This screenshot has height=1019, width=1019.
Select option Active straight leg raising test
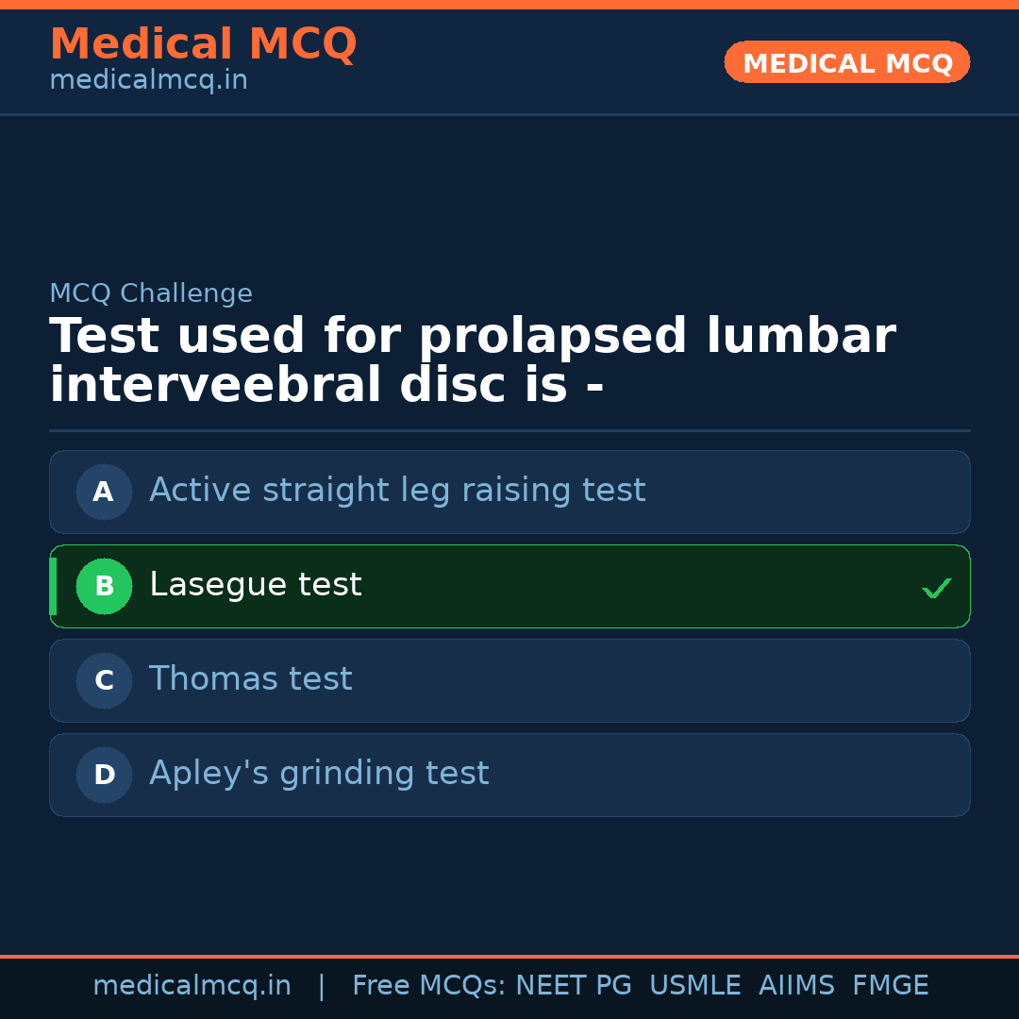[x=397, y=491]
